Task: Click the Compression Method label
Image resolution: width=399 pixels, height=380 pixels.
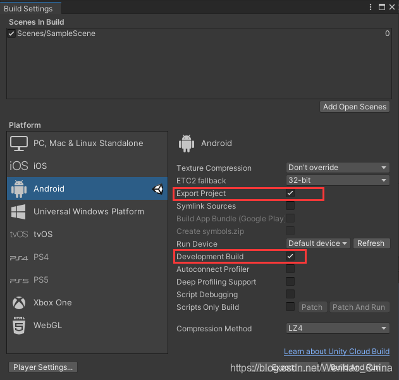Action: (x=214, y=329)
